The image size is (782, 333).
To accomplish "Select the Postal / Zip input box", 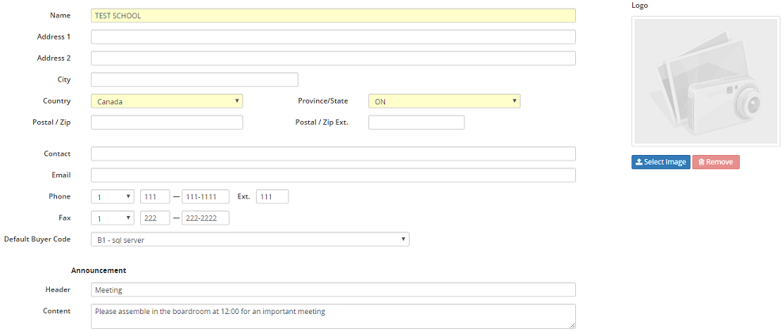I will tap(166, 123).
